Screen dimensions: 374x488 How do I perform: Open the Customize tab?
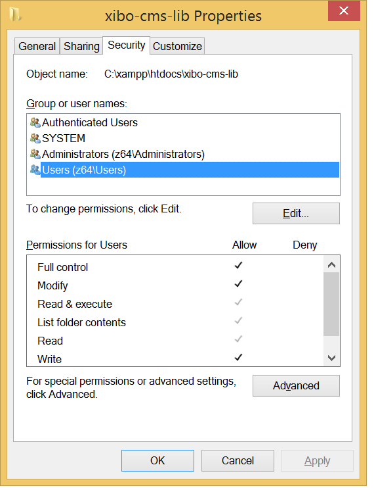pyautogui.click(x=177, y=47)
